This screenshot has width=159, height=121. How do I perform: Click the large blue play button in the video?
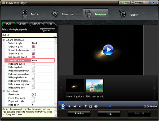108,50
